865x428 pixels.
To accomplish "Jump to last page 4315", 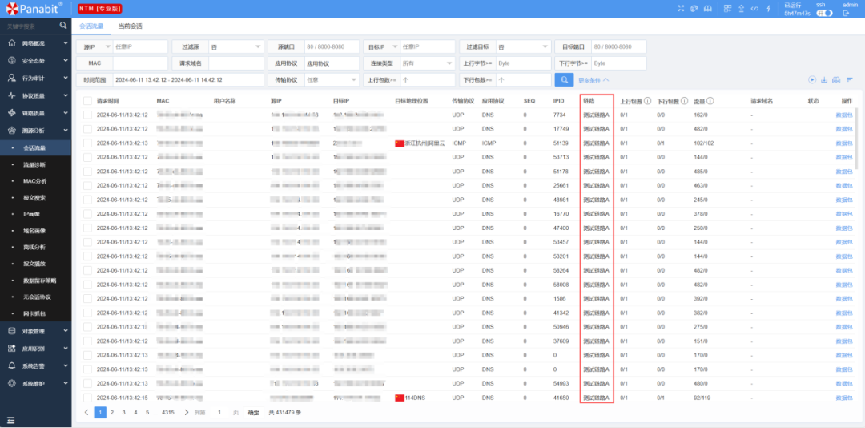I will 168,412.
